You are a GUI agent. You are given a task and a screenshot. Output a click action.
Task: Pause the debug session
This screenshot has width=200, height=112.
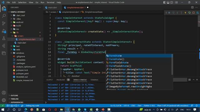169,13
